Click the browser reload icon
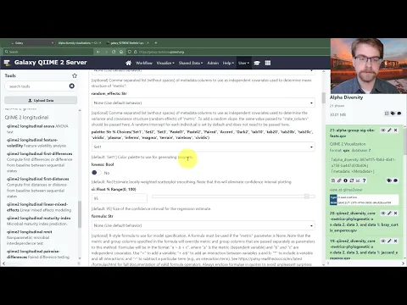 (x=114, y=52)
